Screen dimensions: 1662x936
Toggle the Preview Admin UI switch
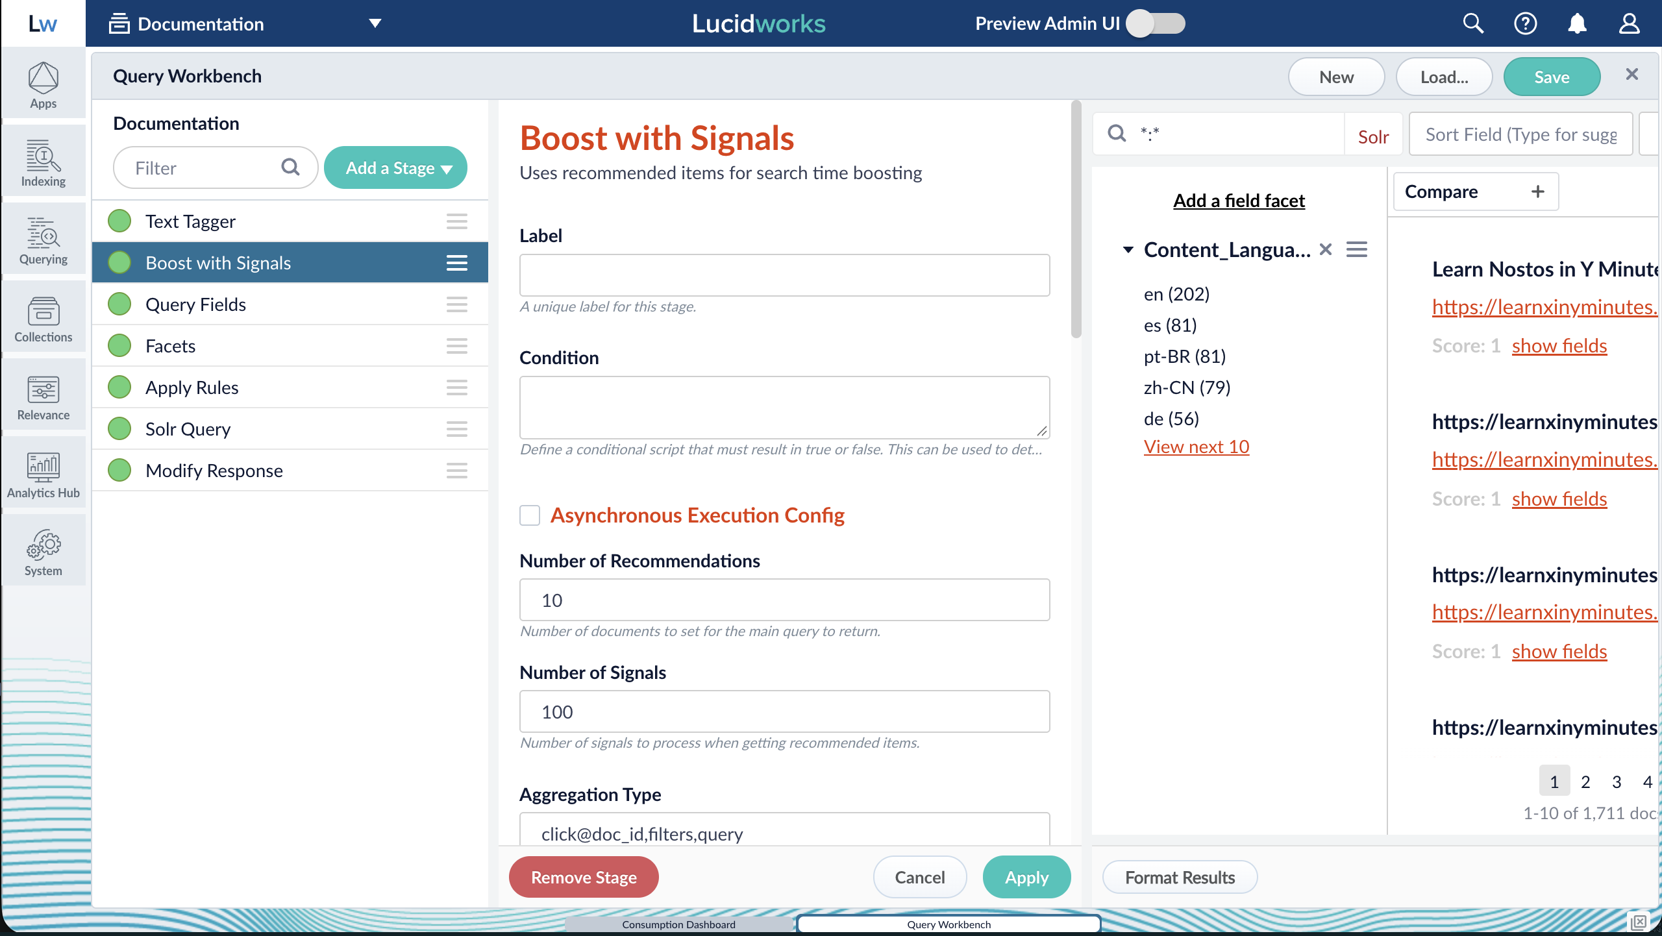pos(1156,23)
